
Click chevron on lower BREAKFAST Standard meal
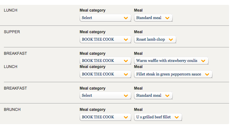(x=167, y=96)
